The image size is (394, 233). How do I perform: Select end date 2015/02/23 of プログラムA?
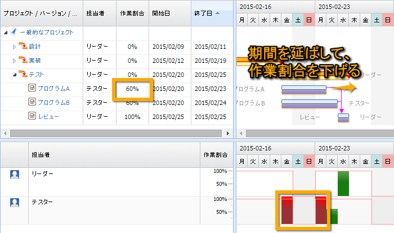pyautogui.click(x=211, y=89)
